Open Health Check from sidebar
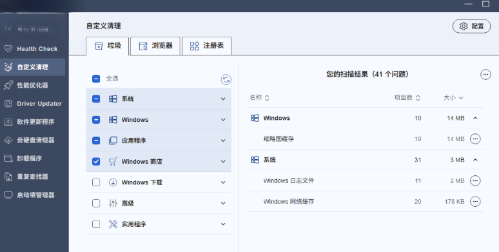This screenshot has height=252, width=499. pos(32,49)
